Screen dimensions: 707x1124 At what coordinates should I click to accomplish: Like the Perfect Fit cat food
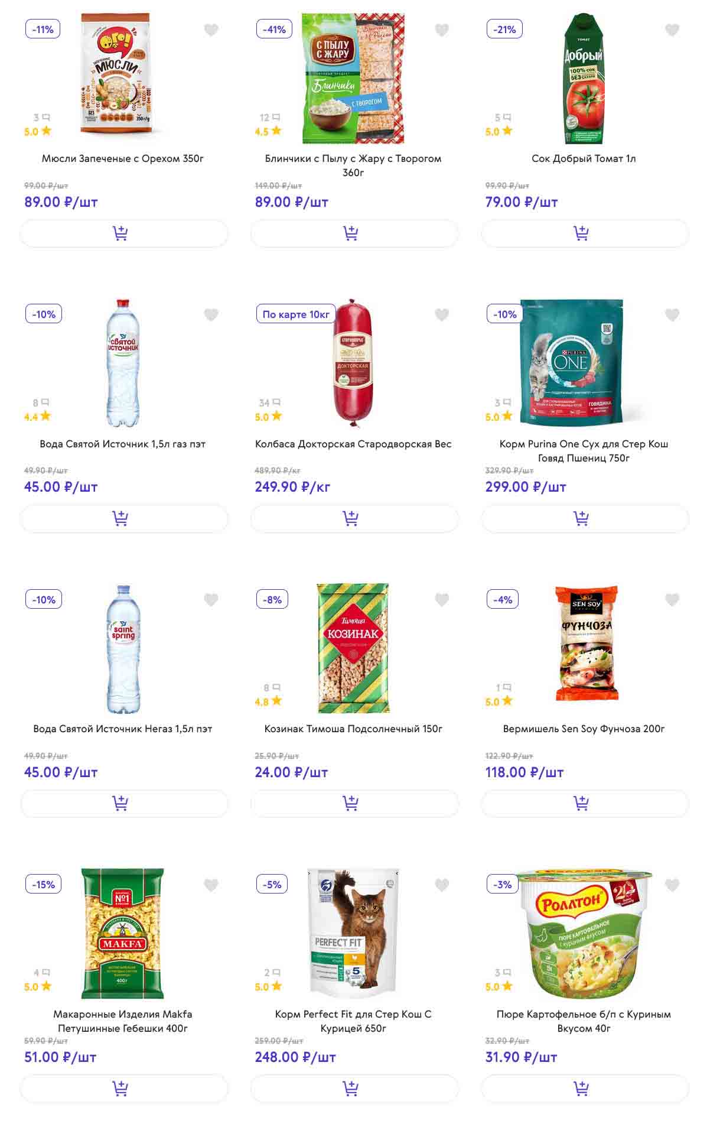click(x=442, y=885)
